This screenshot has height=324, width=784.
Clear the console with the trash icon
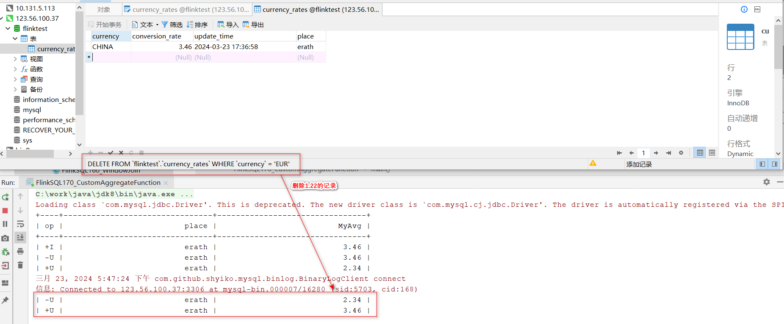[x=20, y=265]
